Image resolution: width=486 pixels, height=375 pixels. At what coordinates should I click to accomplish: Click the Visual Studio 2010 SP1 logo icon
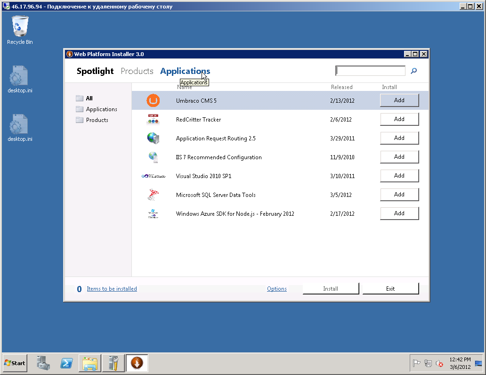[154, 176]
